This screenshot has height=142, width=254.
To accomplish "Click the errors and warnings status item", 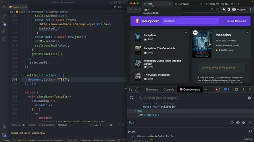I will pyautogui.click(x=22, y=140).
